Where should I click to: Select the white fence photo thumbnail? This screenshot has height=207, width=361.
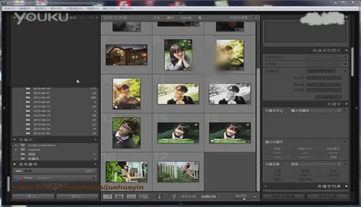[x=178, y=172]
